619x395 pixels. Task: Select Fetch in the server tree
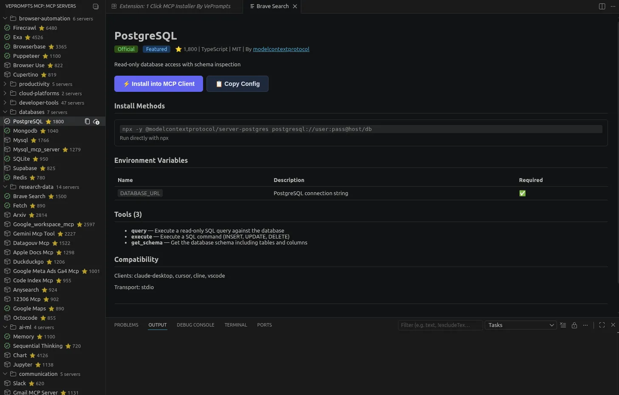(x=53, y=206)
